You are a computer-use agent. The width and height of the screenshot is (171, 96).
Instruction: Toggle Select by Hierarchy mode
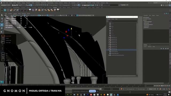27,5
